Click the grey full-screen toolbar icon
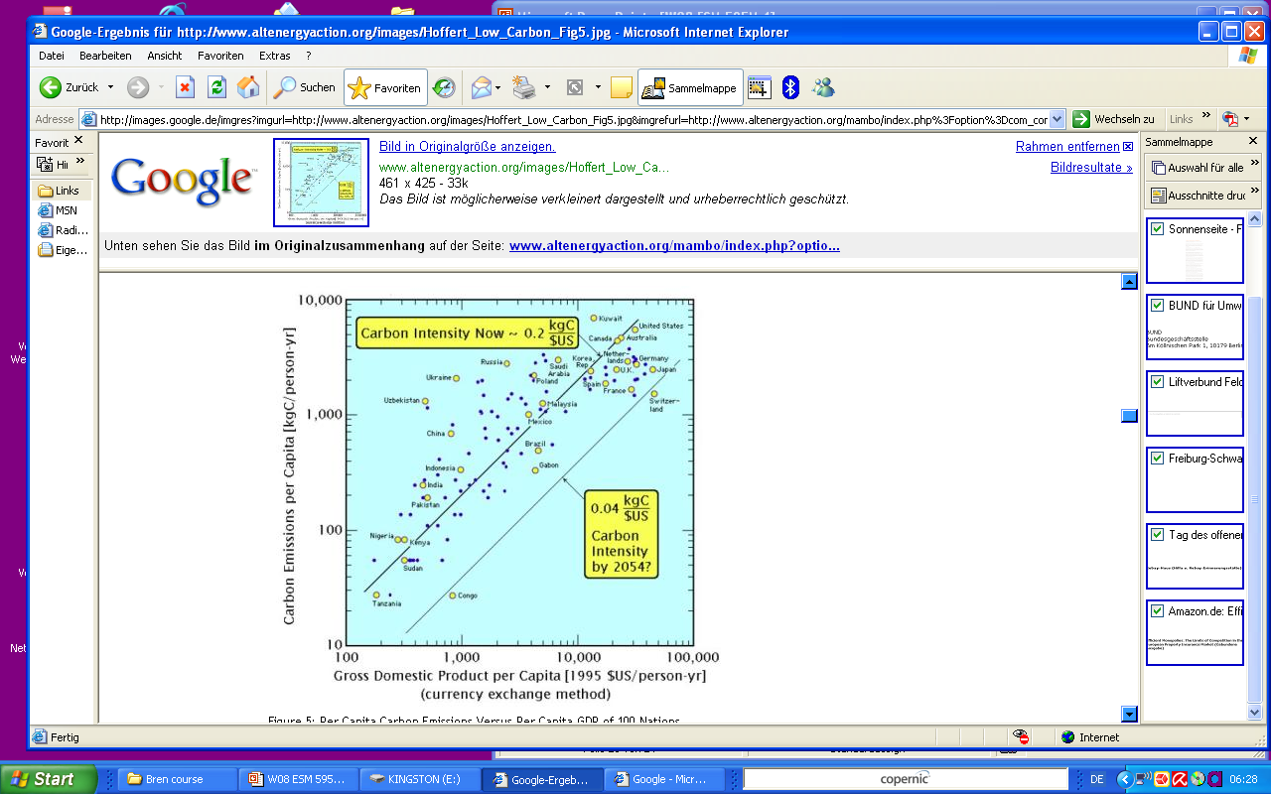 tap(574, 87)
